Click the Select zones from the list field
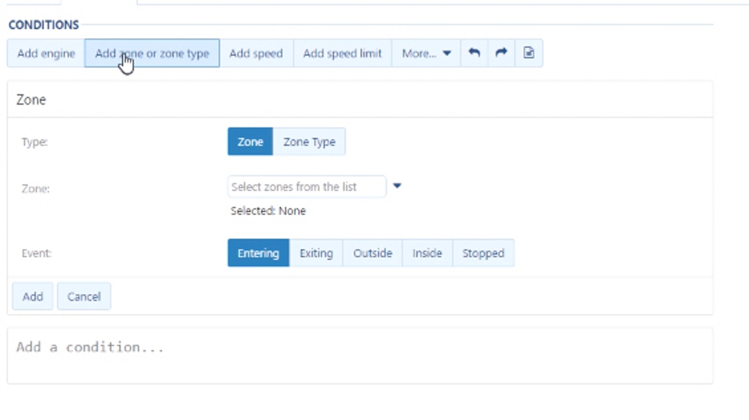Screen dimensions: 749x420 306,187
